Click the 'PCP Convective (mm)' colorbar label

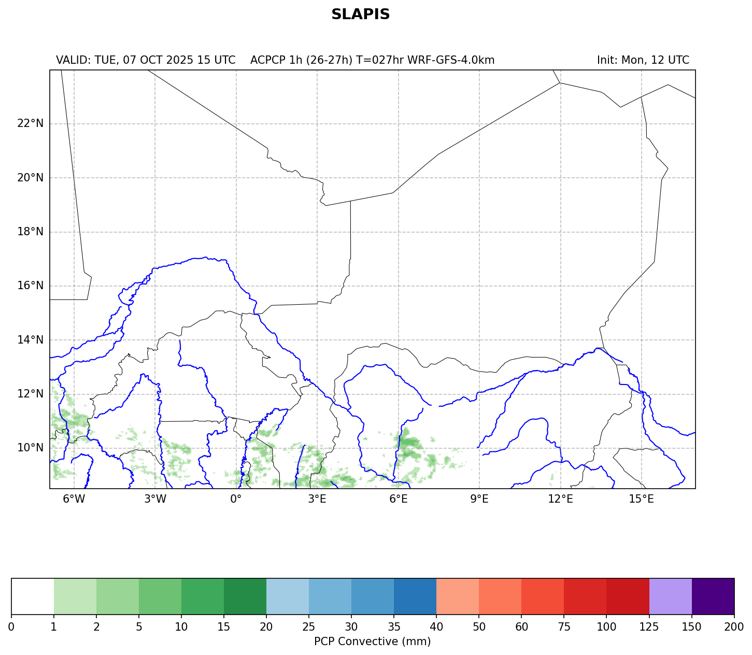click(x=372, y=642)
